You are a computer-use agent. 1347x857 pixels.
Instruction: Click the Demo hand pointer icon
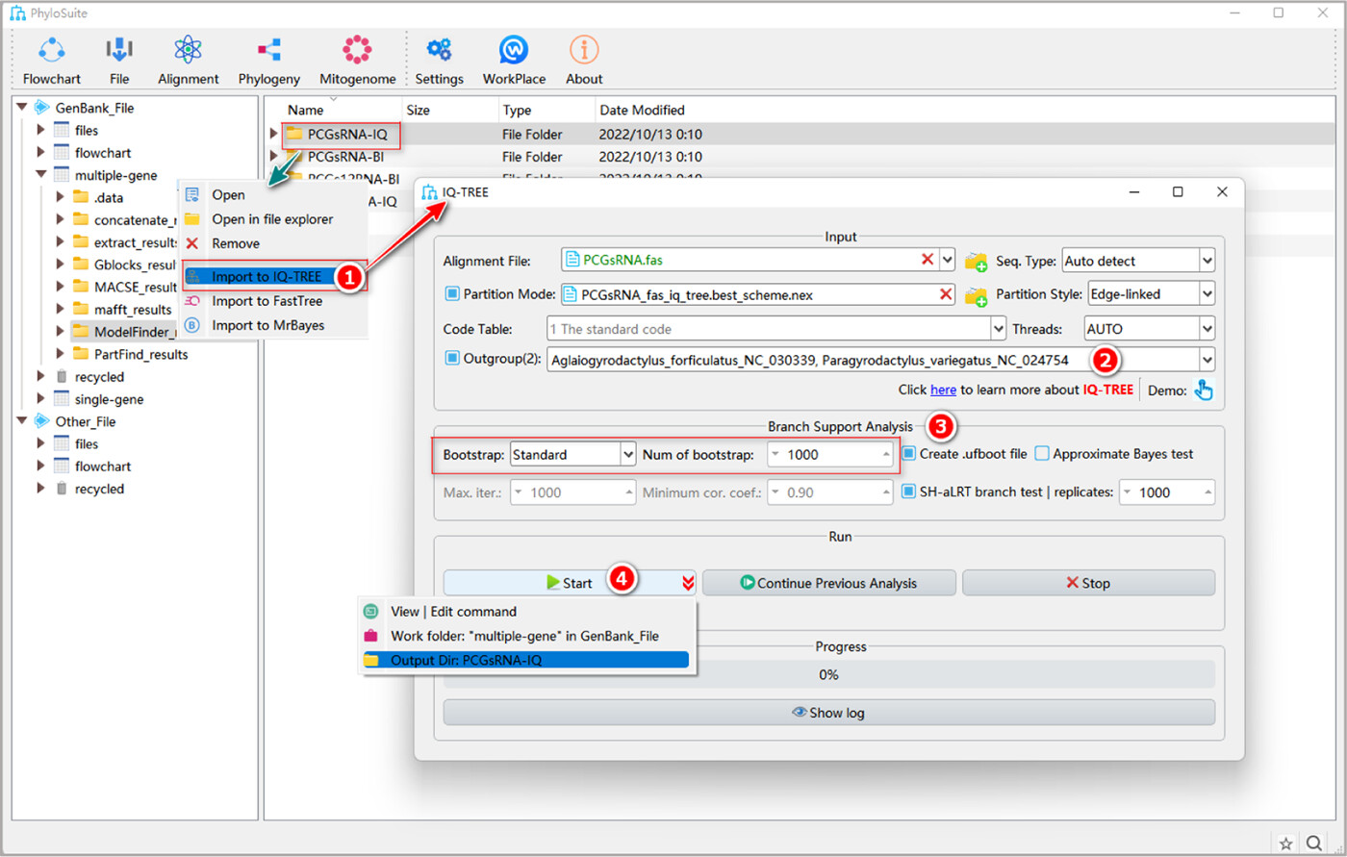click(1204, 390)
